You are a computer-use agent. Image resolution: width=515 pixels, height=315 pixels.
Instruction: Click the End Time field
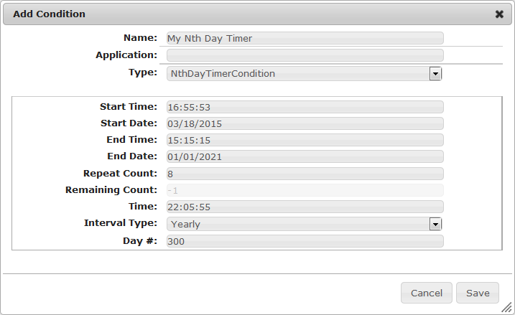[x=305, y=140]
